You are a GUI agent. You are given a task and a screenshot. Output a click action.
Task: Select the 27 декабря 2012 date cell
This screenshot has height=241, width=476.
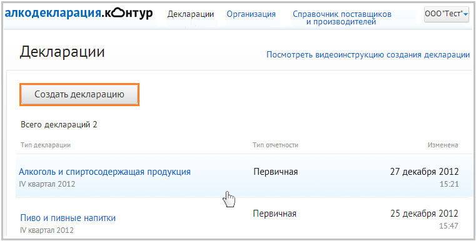pyautogui.click(x=424, y=172)
